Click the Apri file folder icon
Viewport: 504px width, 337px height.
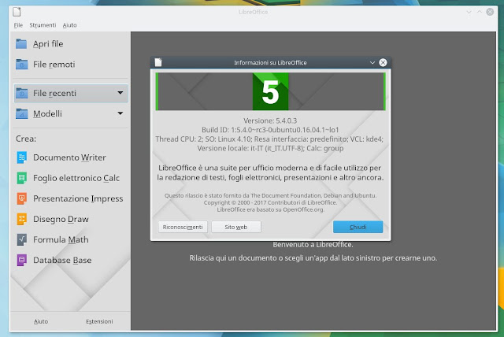click(x=21, y=43)
